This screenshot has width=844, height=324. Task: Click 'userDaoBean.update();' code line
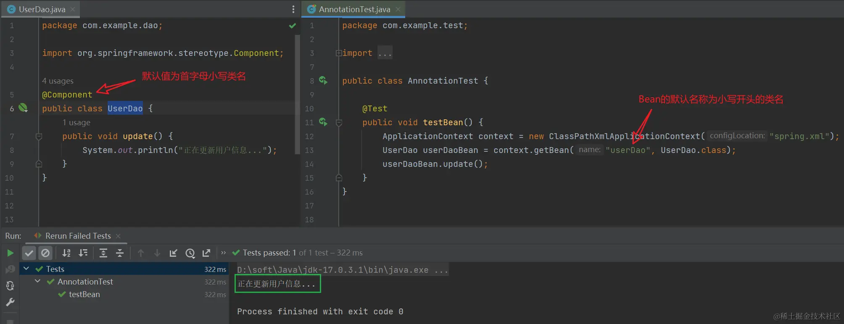[x=435, y=164]
